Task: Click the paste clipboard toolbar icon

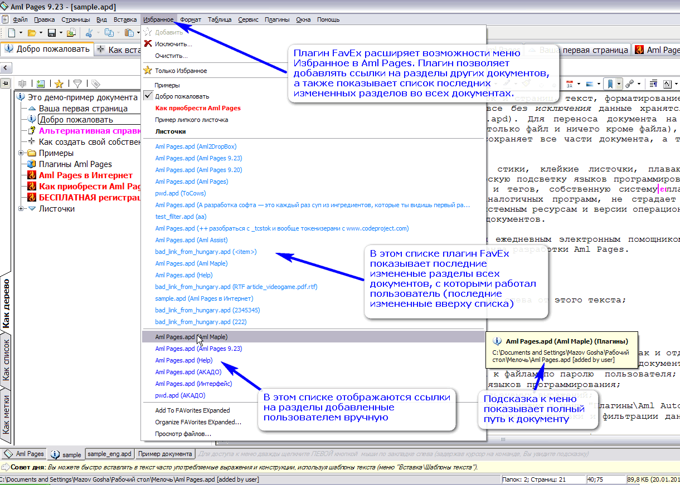Action: click(x=129, y=33)
